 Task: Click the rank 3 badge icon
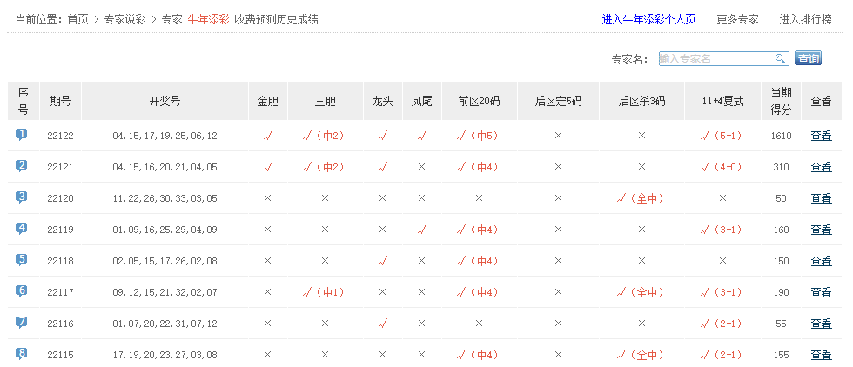coord(22,197)
